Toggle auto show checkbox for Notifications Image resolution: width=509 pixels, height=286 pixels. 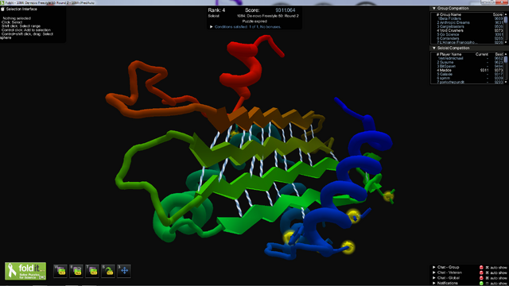click(487, 283)
